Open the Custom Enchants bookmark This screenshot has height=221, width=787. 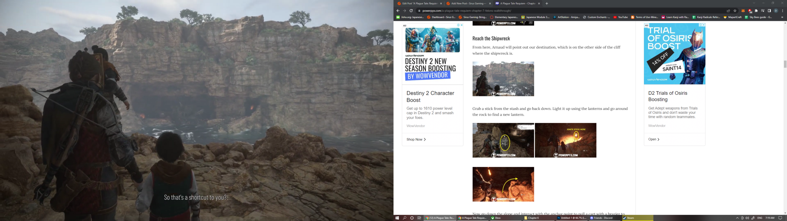(596, 17)
